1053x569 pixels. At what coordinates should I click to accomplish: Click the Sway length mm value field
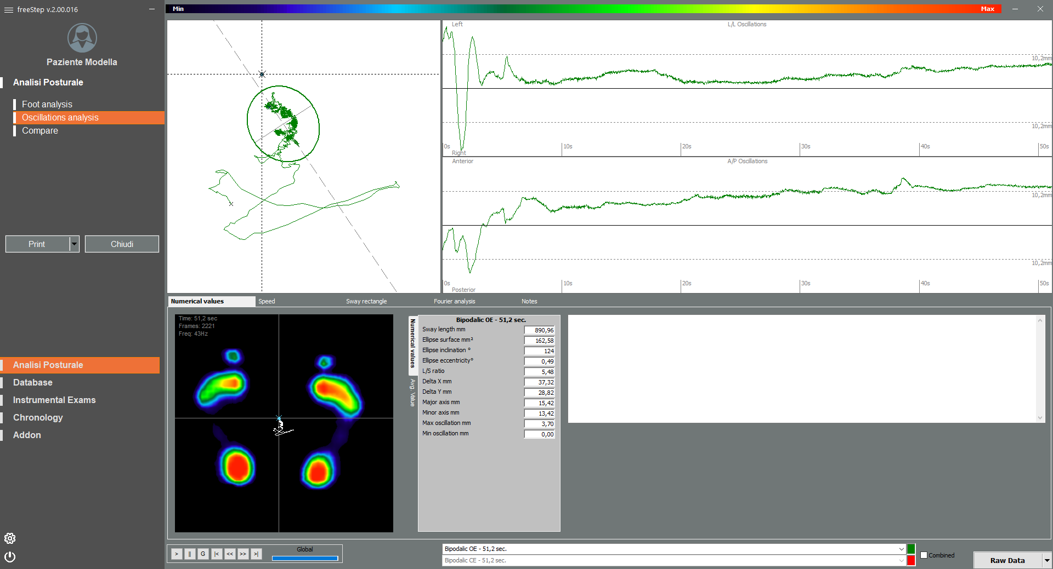tap(539, 330)
